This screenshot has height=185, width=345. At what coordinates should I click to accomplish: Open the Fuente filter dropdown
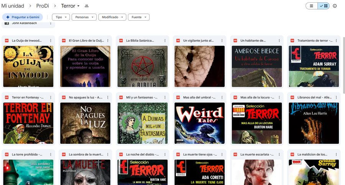click(139, 17)
